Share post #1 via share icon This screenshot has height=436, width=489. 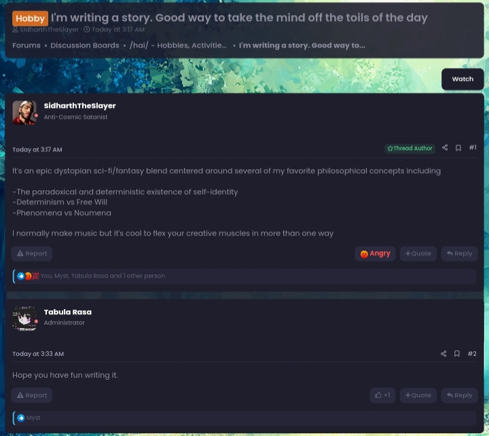445,147
